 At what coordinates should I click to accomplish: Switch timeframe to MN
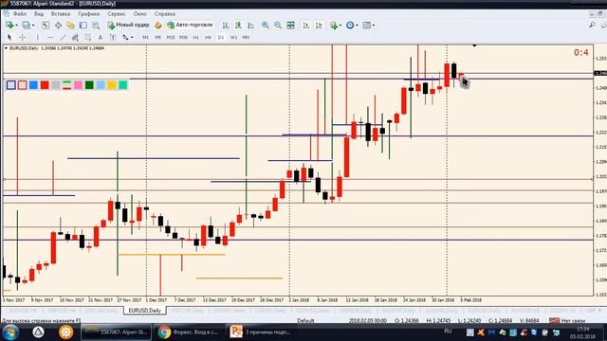246,38
